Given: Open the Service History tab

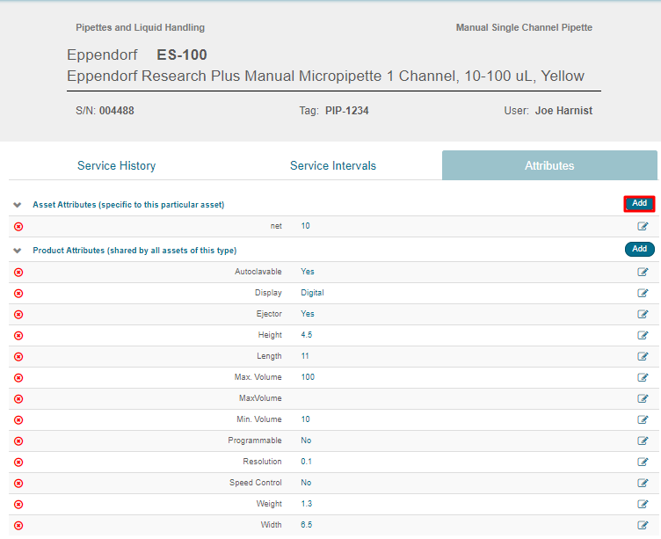Looking at the screenshot, I should click(117, 165).
